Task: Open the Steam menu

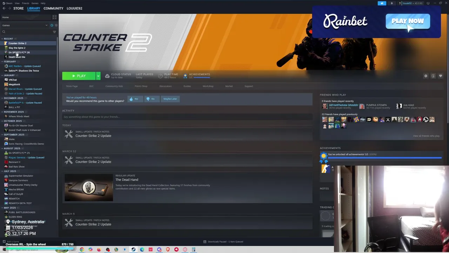Action: tap(8, 3)
